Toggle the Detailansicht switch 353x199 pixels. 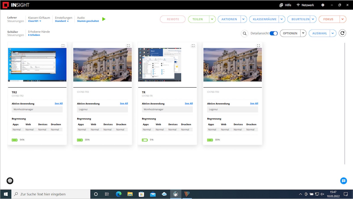(274, 33)
